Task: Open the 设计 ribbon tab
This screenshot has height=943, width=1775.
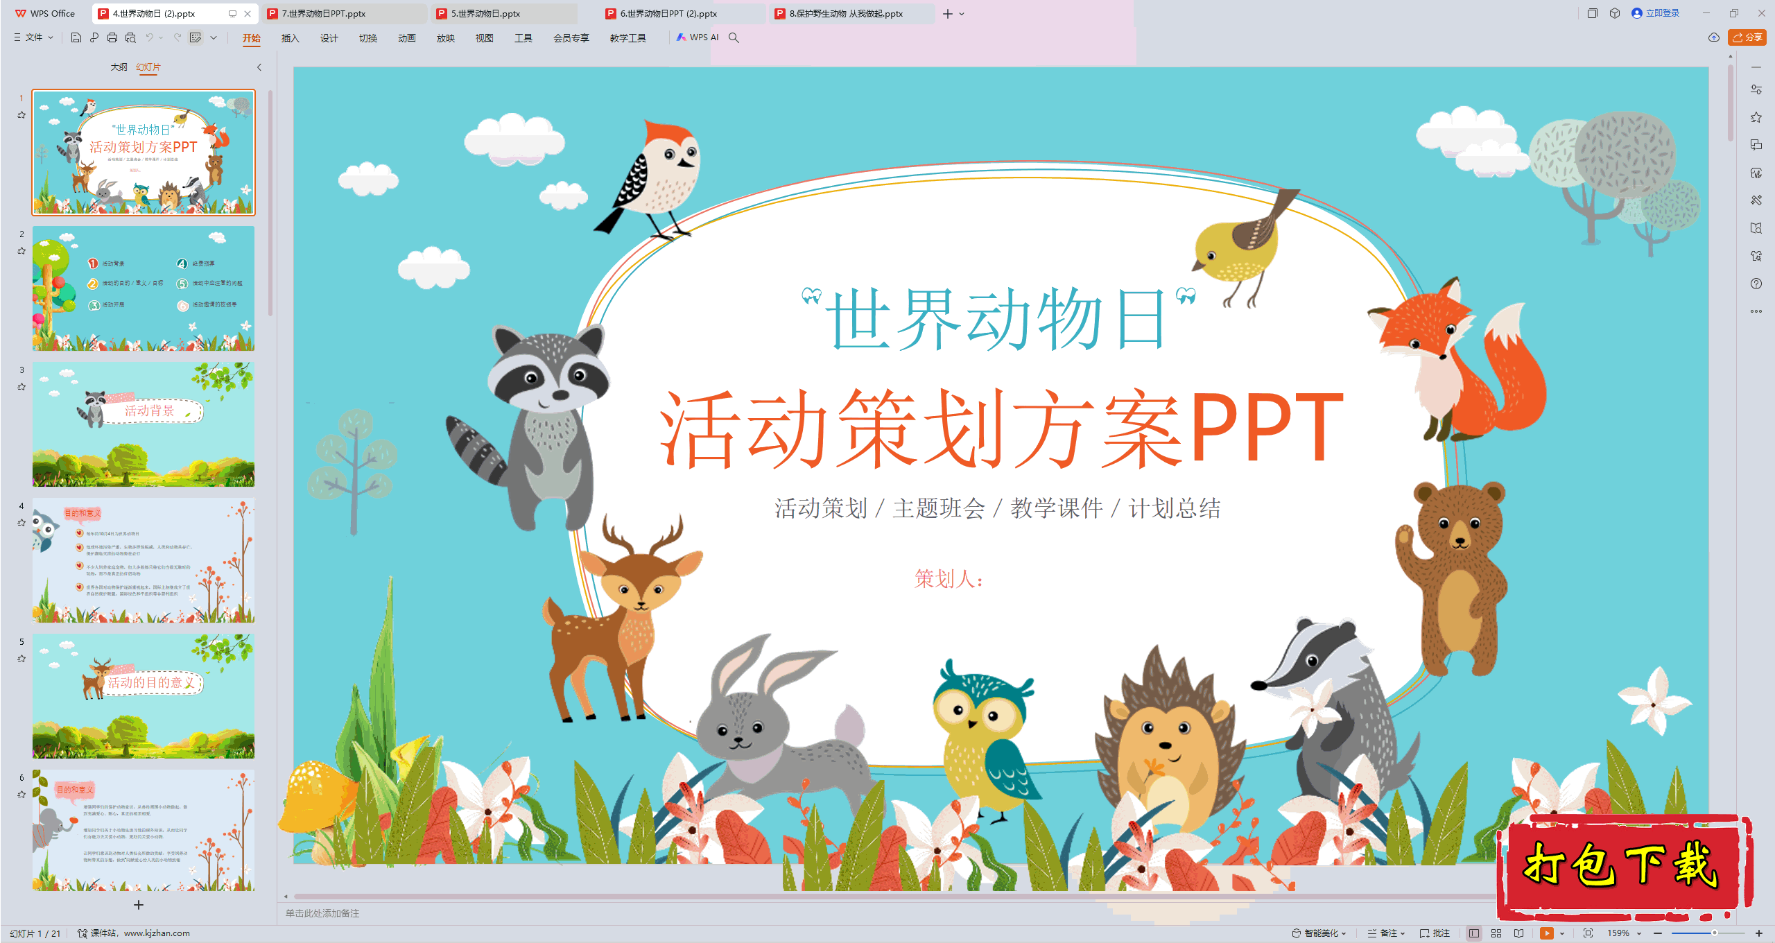Action: point(329,38)
